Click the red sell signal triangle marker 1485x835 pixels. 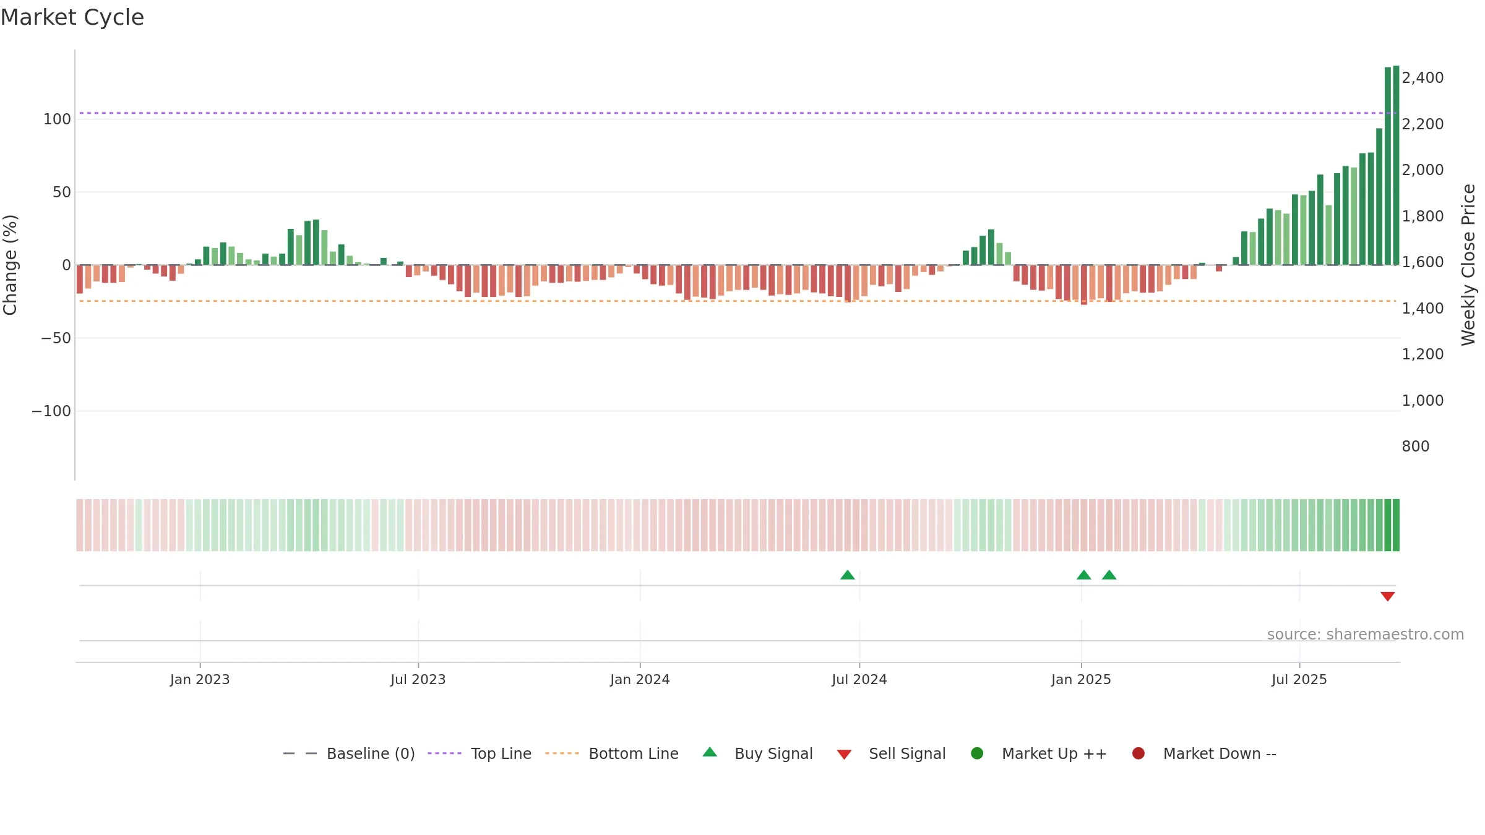1388,596
